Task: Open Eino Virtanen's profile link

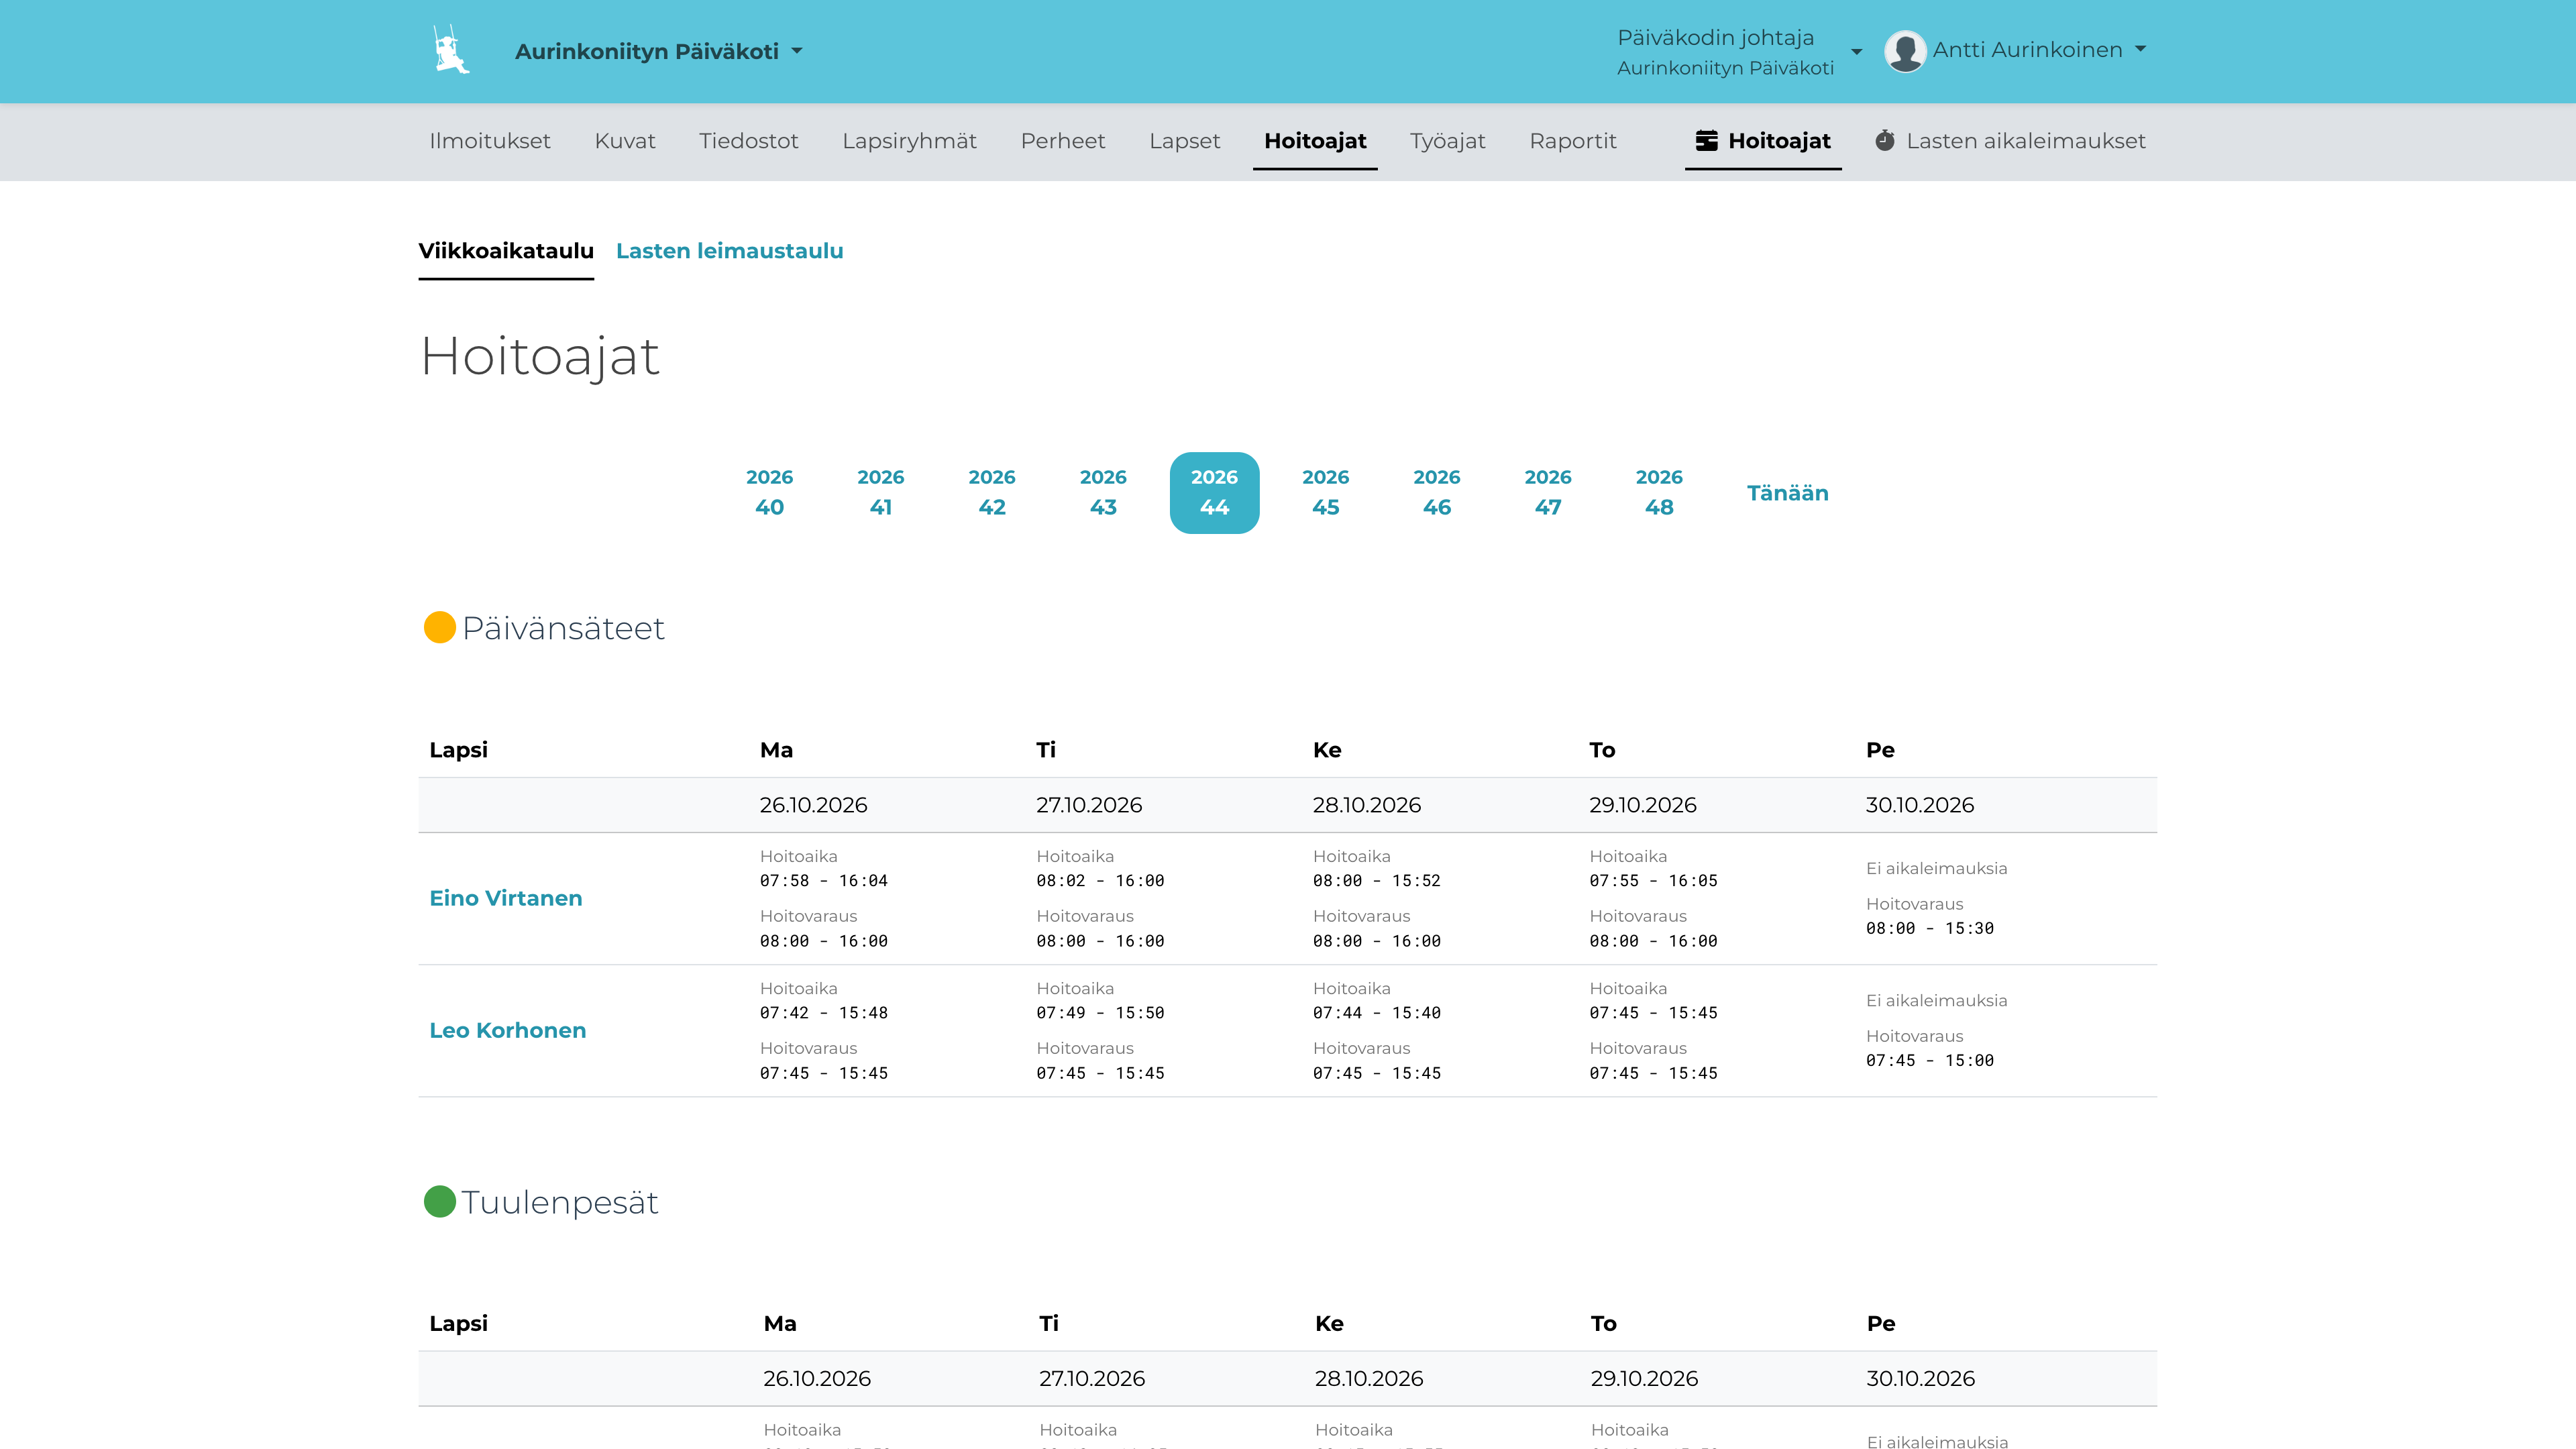Action: pyautogui.click(x=506, y=898)
